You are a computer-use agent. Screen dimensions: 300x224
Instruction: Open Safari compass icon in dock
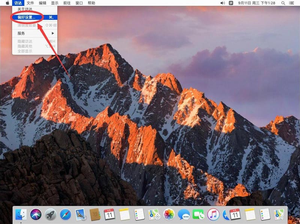(65, 214)
